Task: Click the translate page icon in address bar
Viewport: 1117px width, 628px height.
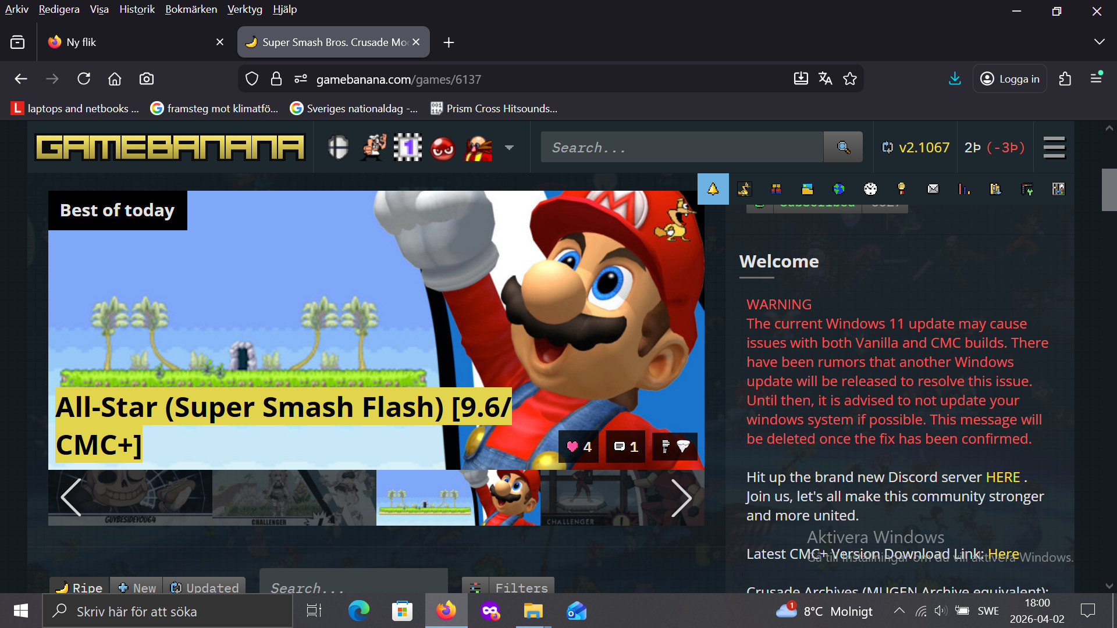Action: point(825,78)
